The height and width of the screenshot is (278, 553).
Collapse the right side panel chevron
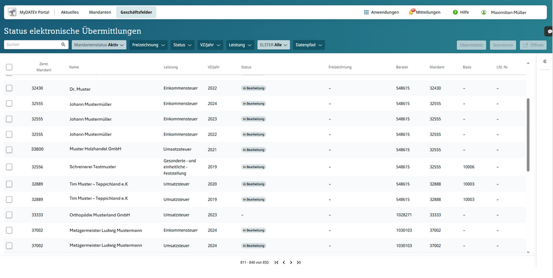pyautogui.click(x=545, y=61)
